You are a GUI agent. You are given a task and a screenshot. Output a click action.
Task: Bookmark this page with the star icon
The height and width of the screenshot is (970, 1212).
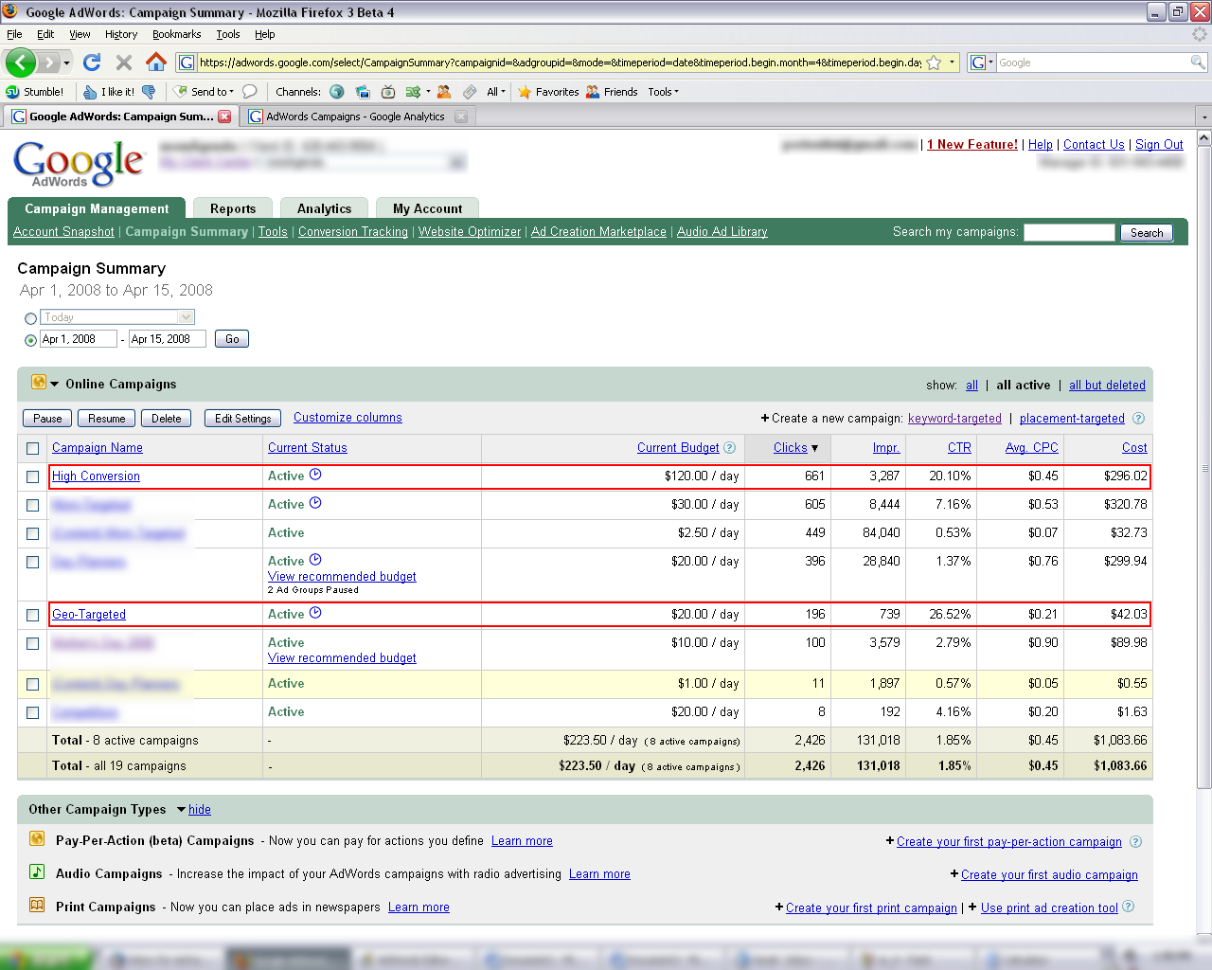tap(934, 63)
